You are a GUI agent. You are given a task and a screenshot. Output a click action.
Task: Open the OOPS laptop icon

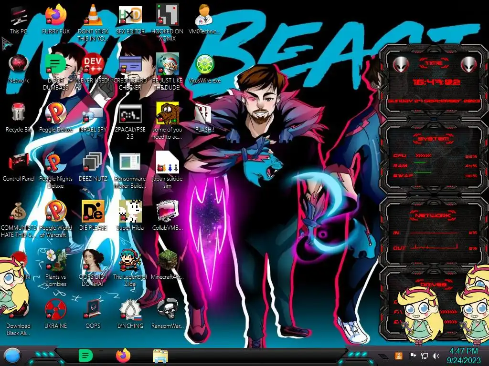(x=93, y=309)
